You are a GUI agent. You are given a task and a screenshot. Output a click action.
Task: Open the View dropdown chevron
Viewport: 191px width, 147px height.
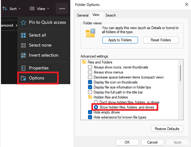pos(48,8)
